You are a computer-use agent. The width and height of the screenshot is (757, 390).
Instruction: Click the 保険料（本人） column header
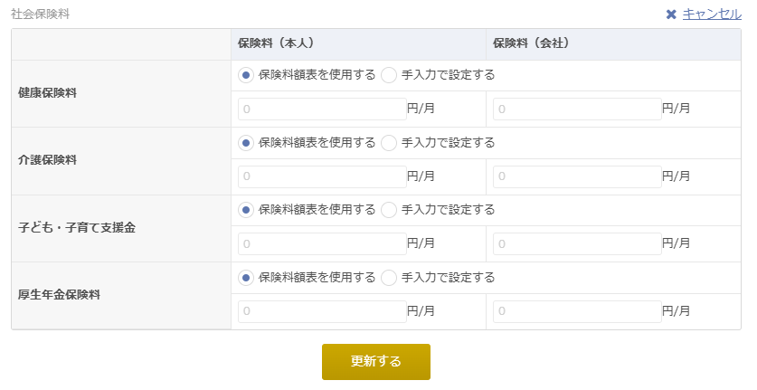coord(276,43)
